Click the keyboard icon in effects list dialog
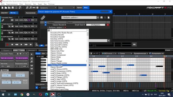 43,18
